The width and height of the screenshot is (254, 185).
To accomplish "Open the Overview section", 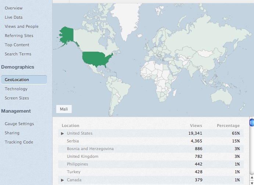I will coord(14,8).
